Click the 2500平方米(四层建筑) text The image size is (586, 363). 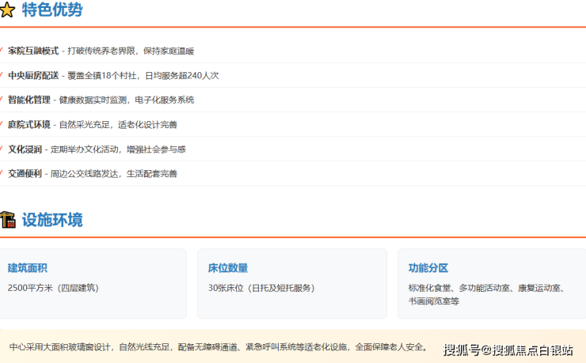53,288
